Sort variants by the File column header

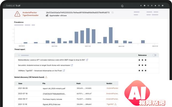44,84
